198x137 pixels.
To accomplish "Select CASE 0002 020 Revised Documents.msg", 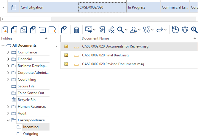I will pyautogui.click(x=113, y=64).
